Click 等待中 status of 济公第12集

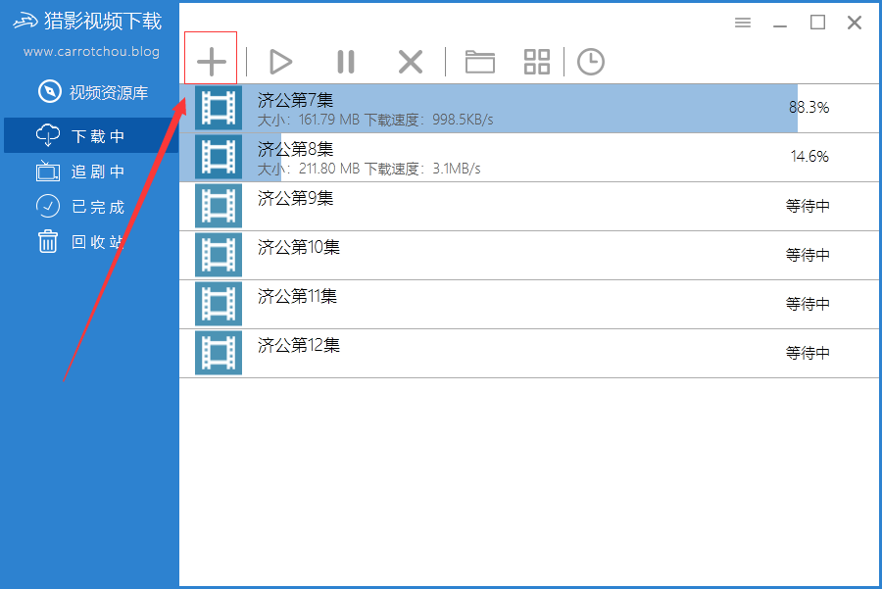coord(808,353)
